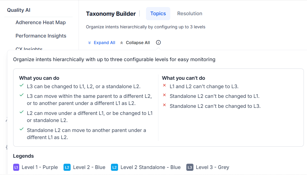
Task: Select CX Insights in the sidebar
Action: [x=29, y=49]
